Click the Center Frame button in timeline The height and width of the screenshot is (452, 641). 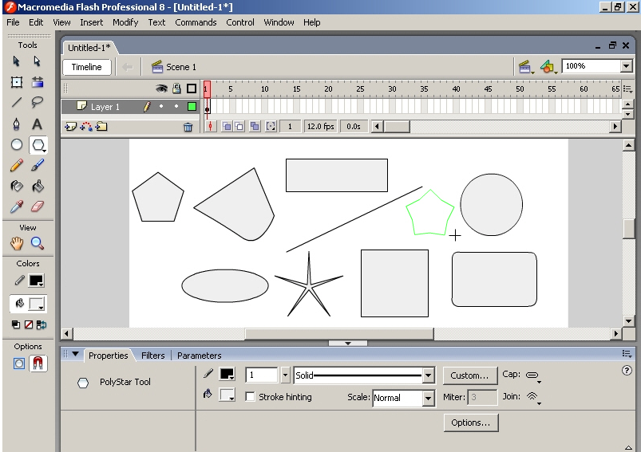pos(210,127)
